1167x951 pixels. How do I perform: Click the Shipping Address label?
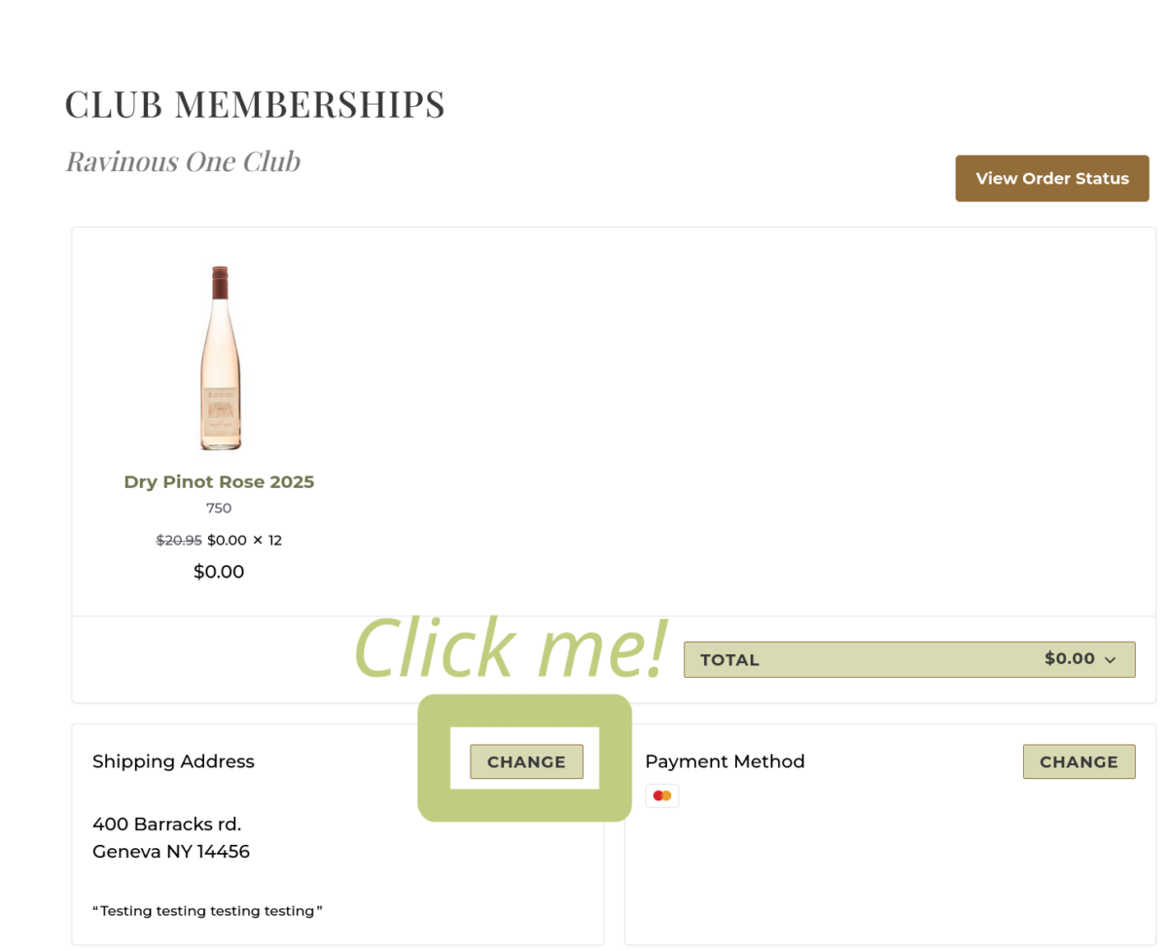[173, 761]
